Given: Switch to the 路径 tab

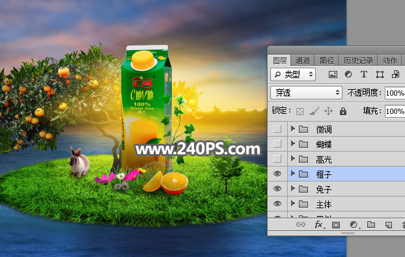Looking at the screenshot, I should pyautogui.click(x=326, y=61).
